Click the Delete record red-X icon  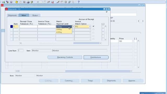52,2
